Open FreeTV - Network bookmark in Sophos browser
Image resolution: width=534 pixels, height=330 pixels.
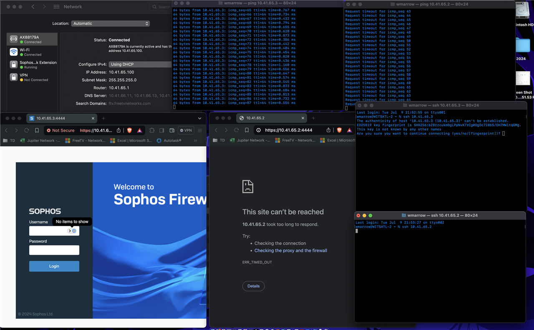(x=85, y=141)
